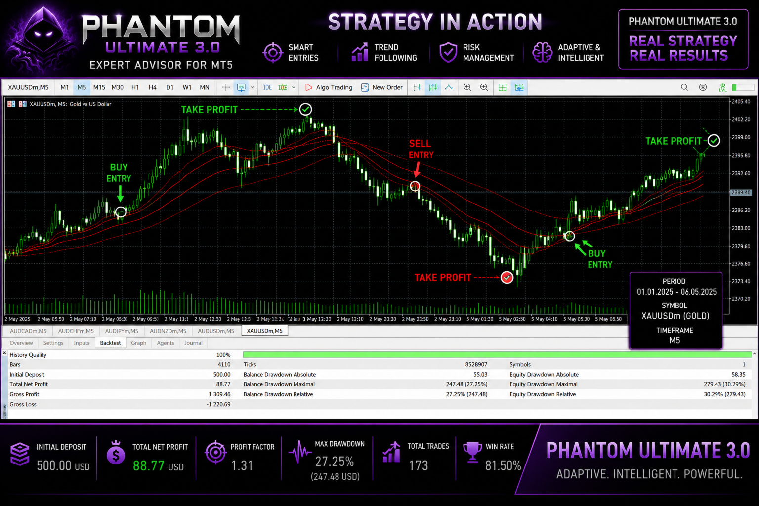Select the Equity Drawdown Absolute value 58.35

point(738,375)
